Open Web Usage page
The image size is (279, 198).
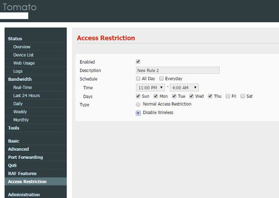(24, 63)
